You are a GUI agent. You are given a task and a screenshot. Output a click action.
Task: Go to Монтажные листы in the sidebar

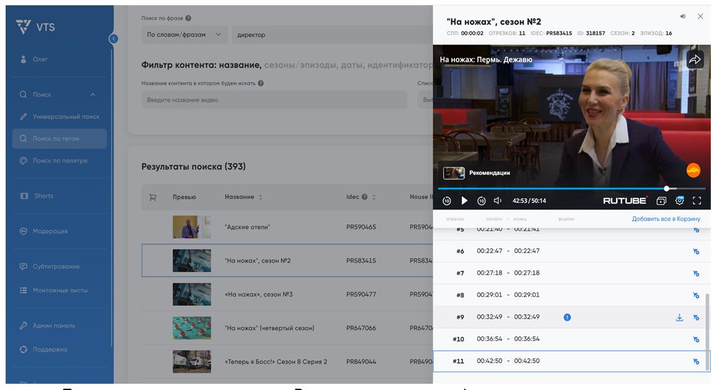[60, 290]
